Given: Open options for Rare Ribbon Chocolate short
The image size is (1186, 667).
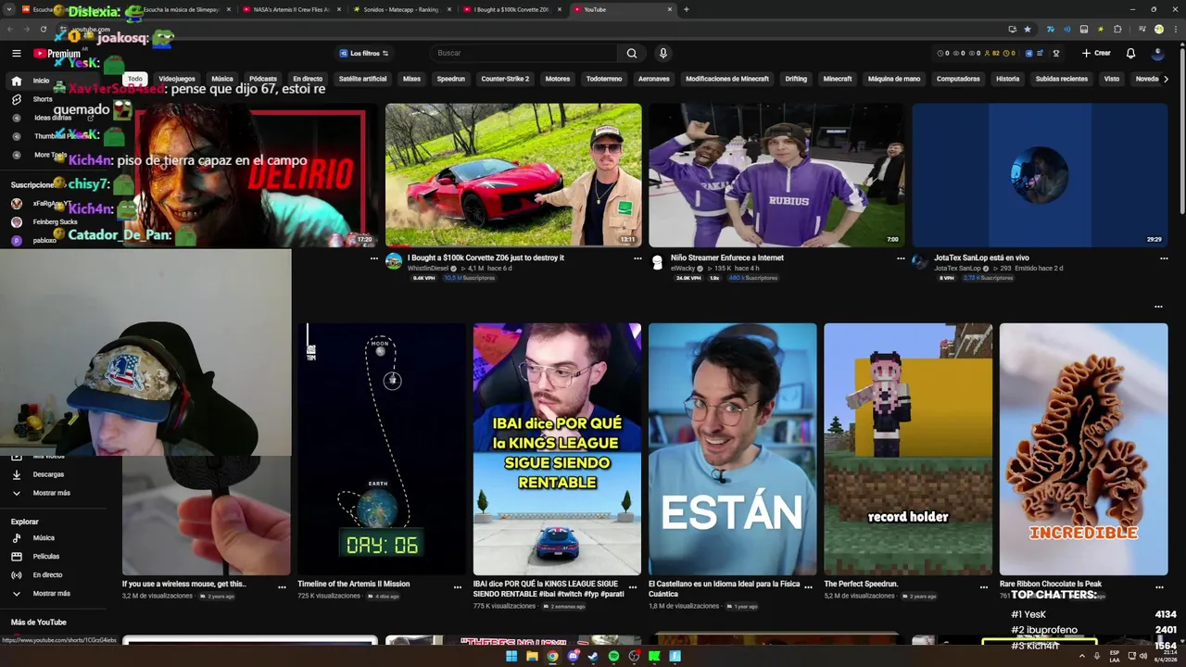Looking at the screenshot, I should pos(1159,586).
